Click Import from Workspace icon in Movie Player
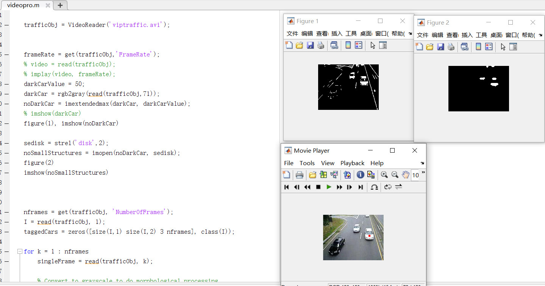The width and height of the screenshot is (545, 286). tap(323, 175)
